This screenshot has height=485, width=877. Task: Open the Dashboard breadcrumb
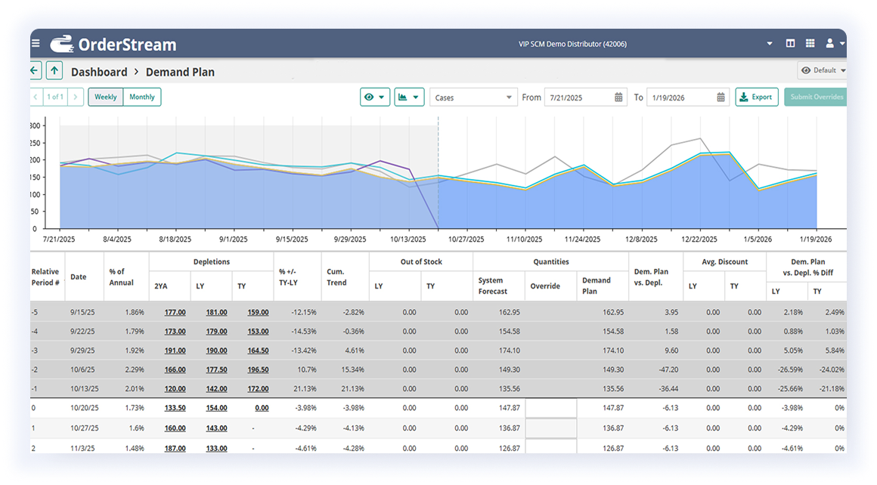98,72
